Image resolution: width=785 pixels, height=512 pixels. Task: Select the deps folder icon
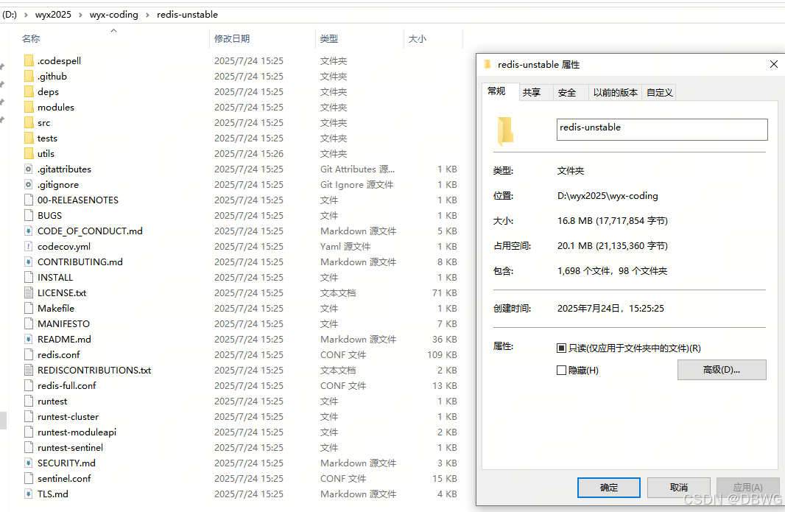point(29,91)
